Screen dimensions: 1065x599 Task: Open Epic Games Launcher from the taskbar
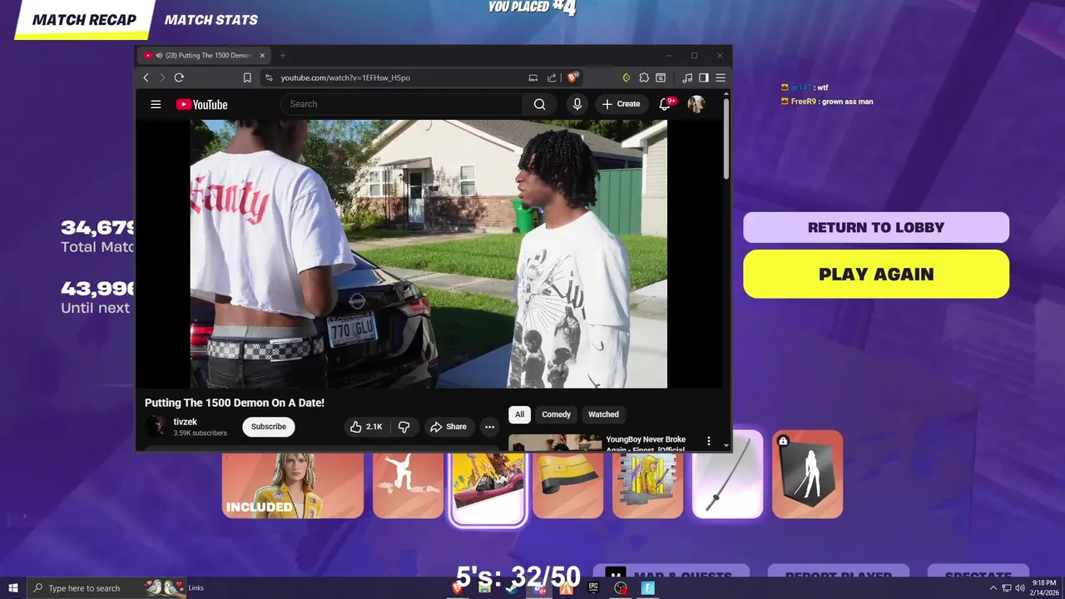[x=593, y=588]
